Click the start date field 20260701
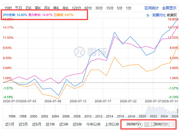181x130 pixels. pyautogui.click(x=134, y=124)
